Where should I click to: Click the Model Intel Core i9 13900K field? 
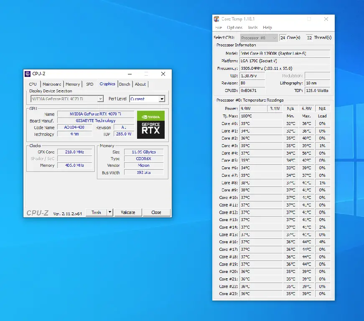pyautogui.click(x=285, y=53)
